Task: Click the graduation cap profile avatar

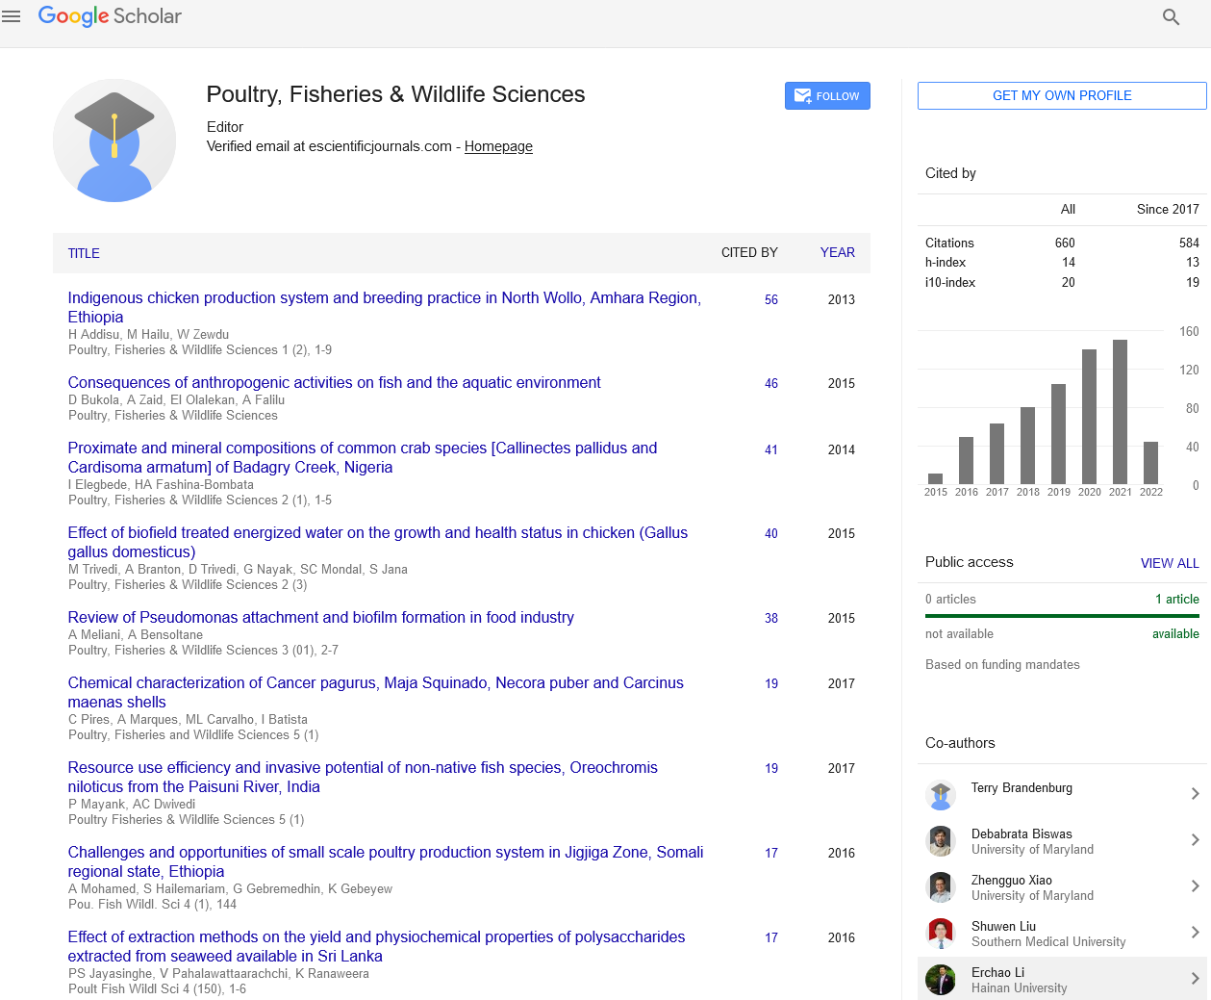Action: click(x=114, y=141)
